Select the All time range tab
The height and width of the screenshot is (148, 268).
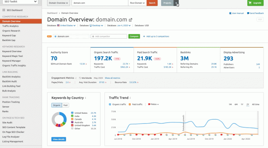(256, 104)
